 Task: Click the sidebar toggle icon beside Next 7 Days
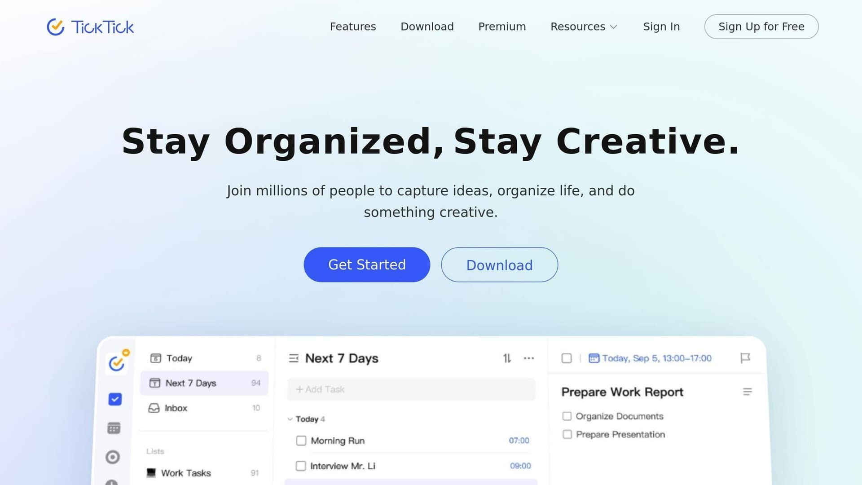pyautogui.click(x=294, y=358)
